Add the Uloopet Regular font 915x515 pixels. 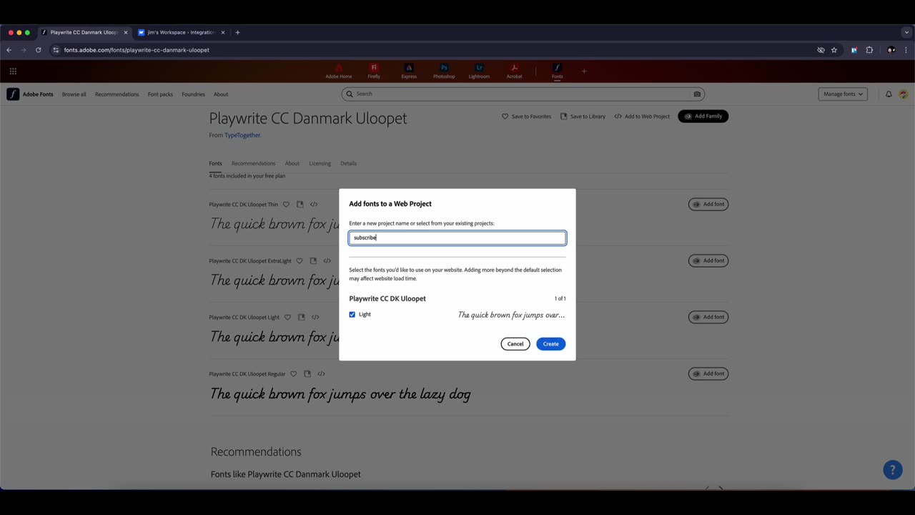click(x=708, y=374)
